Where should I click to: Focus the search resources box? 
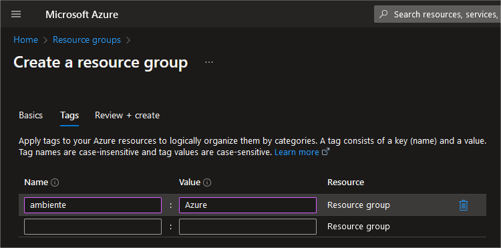pos(438,14)
